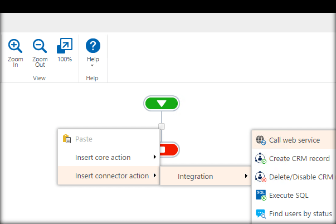
Task: Click the red workflow end node
Action: coord(168,149)
